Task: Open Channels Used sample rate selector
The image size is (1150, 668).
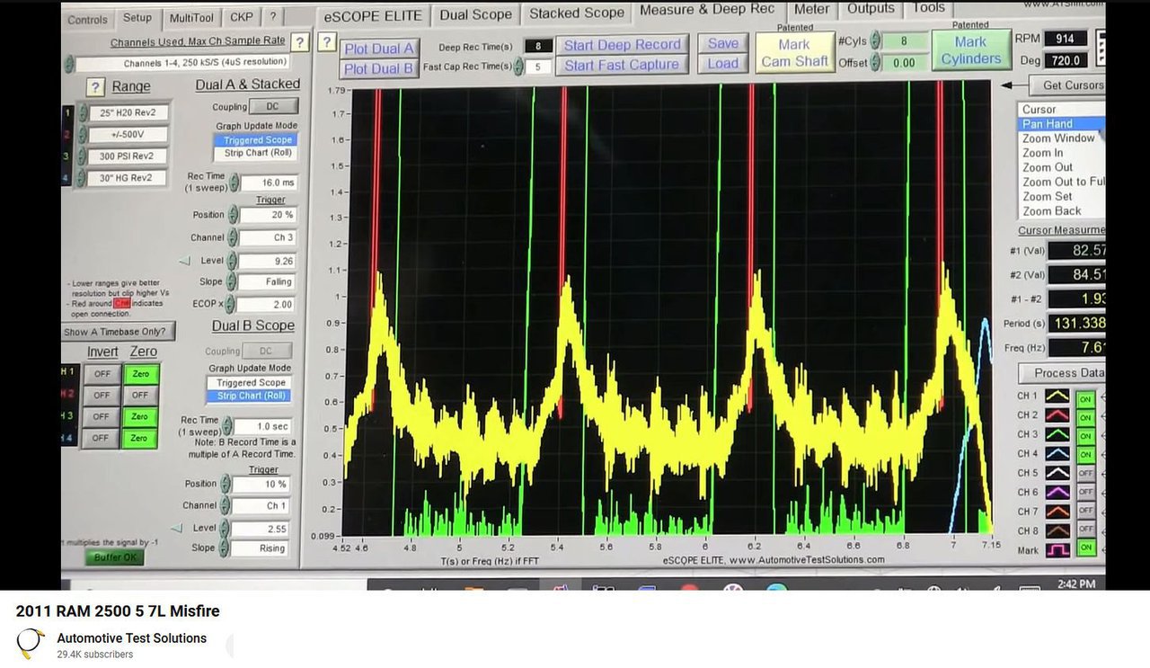Action: coord(182,63)
